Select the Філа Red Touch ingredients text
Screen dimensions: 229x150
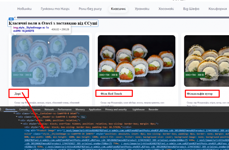click(132, 104)
